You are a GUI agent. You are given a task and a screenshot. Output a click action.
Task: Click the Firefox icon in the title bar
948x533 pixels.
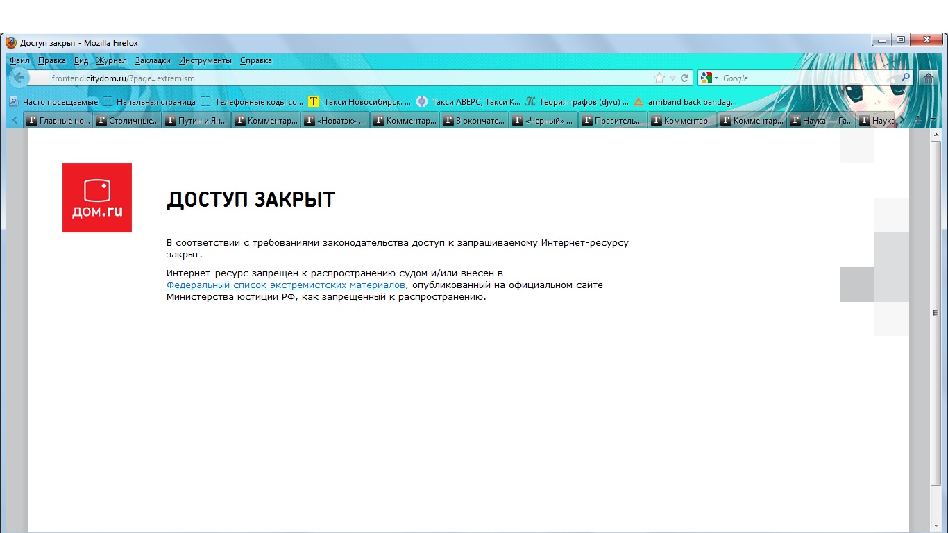[11, 43]
